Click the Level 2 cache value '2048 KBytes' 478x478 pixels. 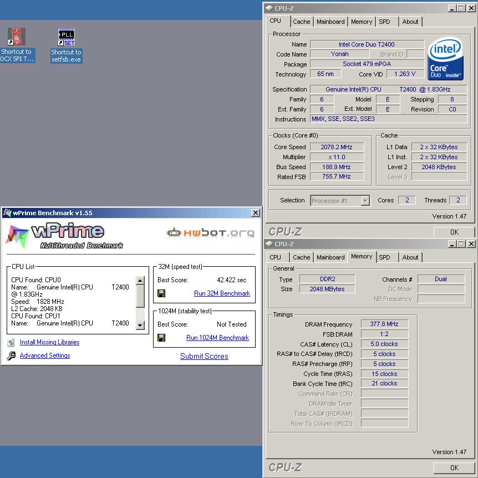tap(439, 167)
